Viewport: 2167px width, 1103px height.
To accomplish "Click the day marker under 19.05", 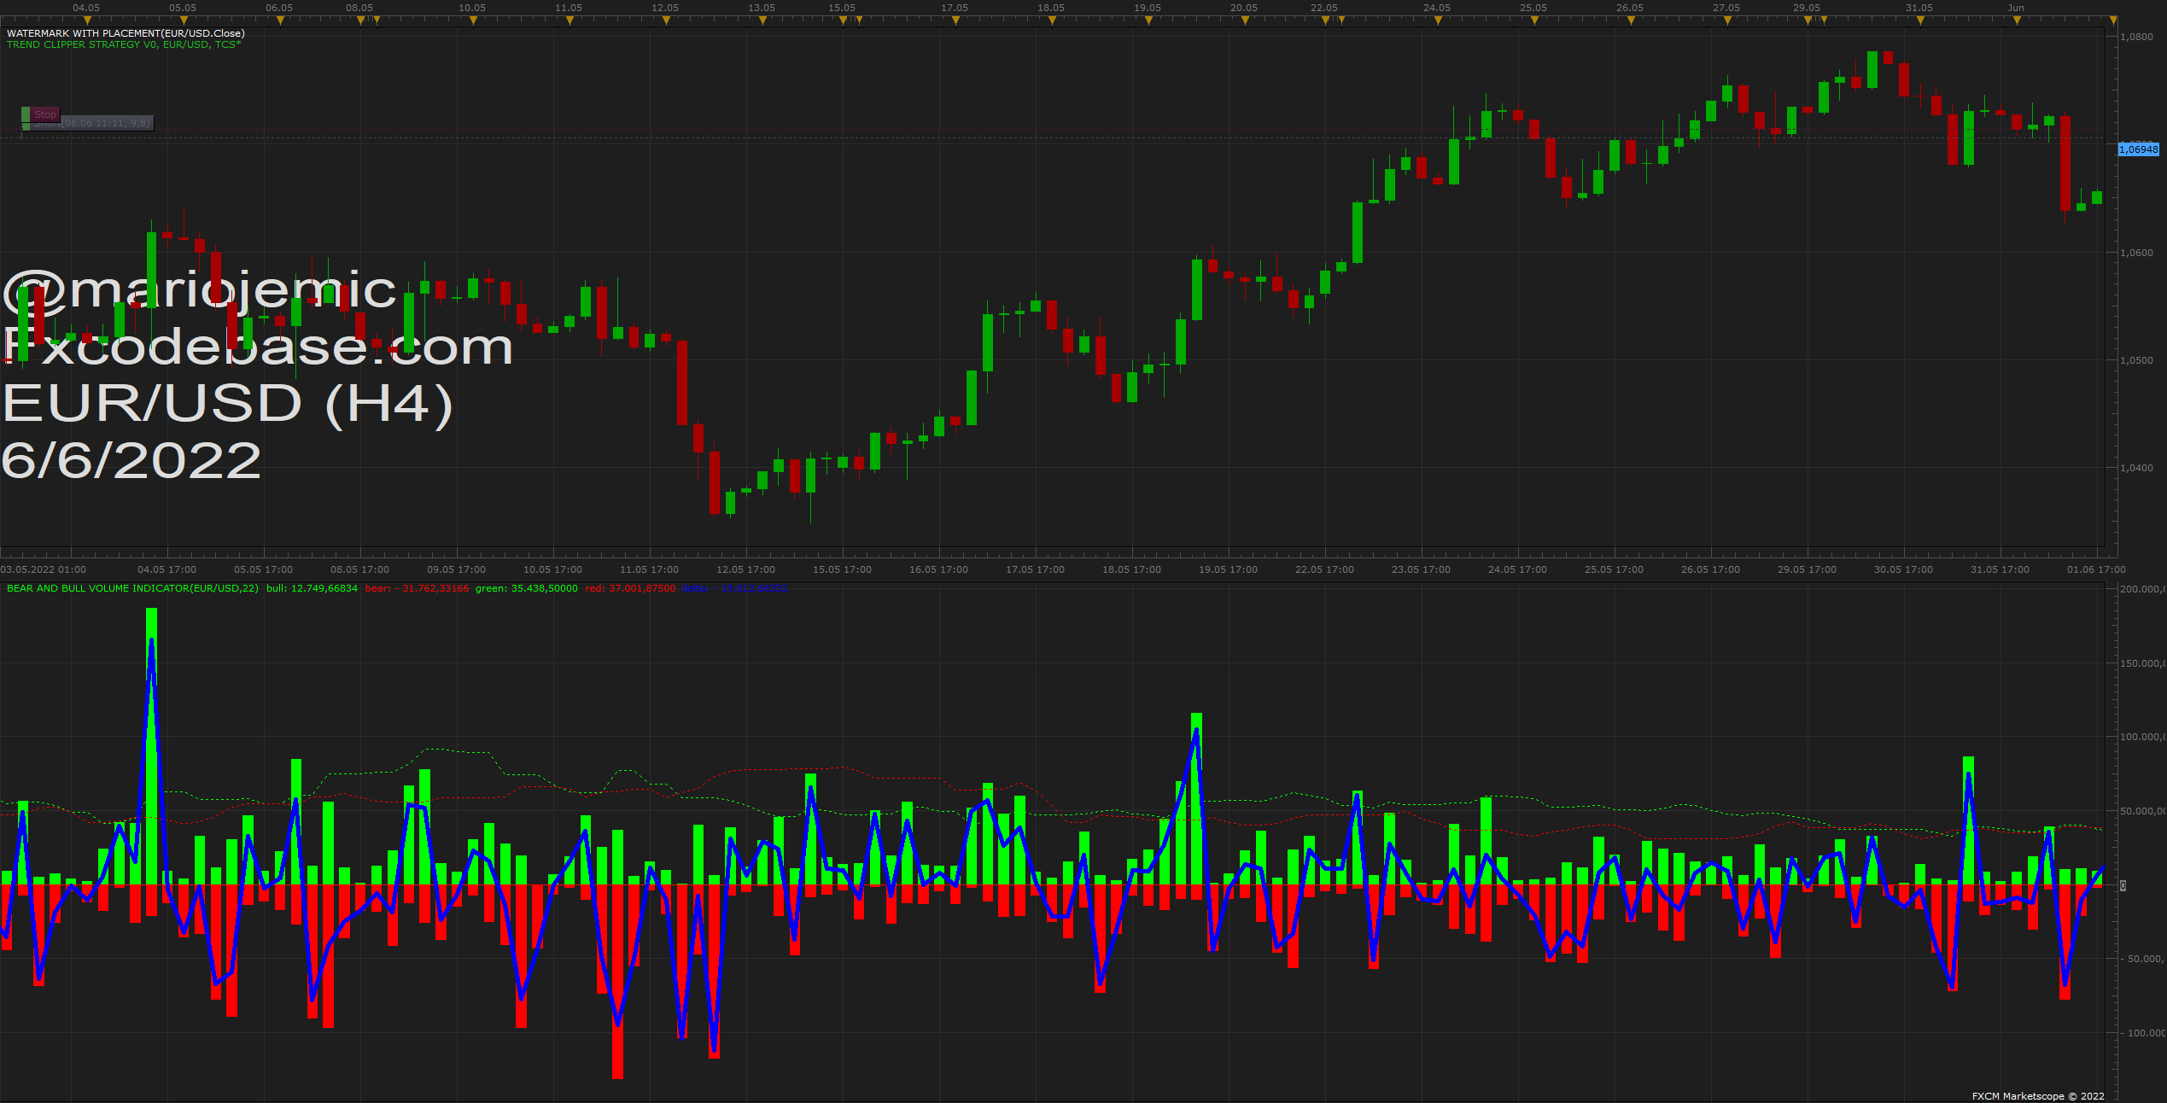I will click(1148, 20).
